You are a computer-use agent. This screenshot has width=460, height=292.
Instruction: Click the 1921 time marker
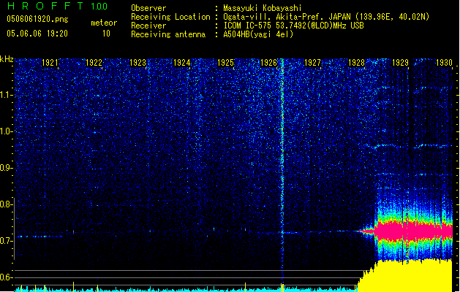point(50,62)
